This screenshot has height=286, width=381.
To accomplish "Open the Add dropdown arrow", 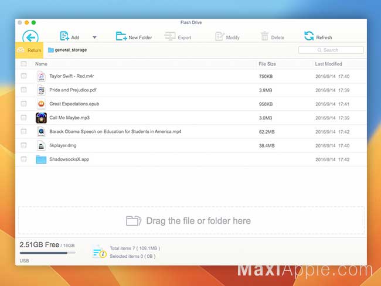I will click(x=94, y=37).
